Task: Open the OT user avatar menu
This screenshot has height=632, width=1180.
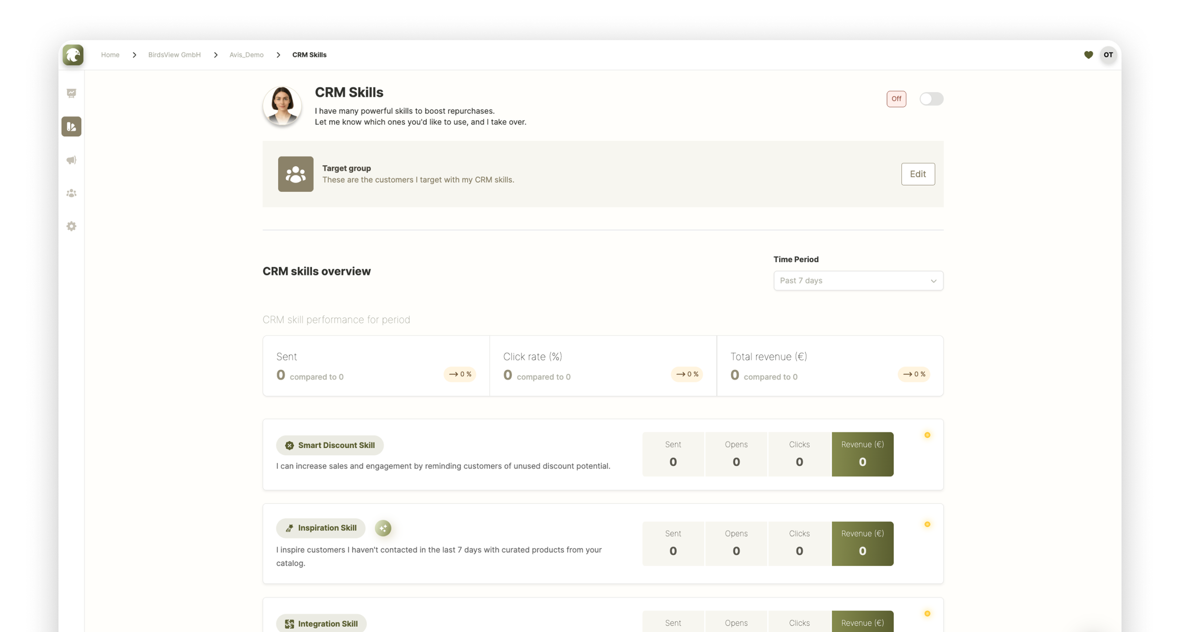Action: (x=1108, y=55)
